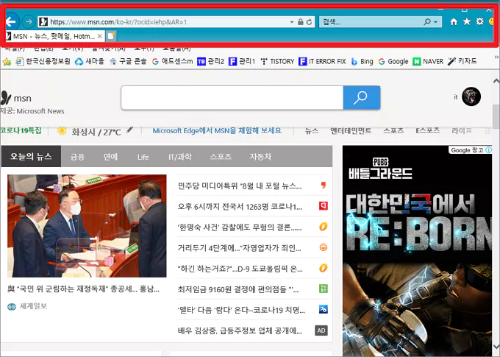This screenshot has height=357, width=500.
Task: Click the security lock icon in address bar
Action: 301,21
